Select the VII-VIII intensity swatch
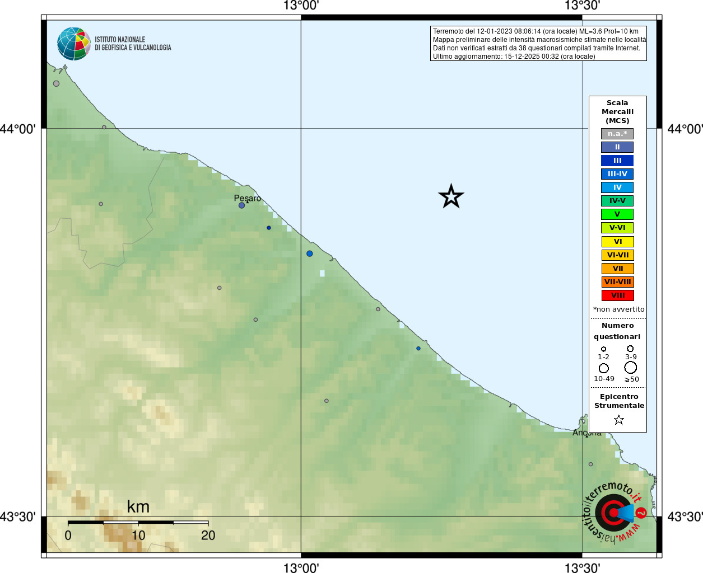This screenshot has height=573, width=703. point(618,282)
